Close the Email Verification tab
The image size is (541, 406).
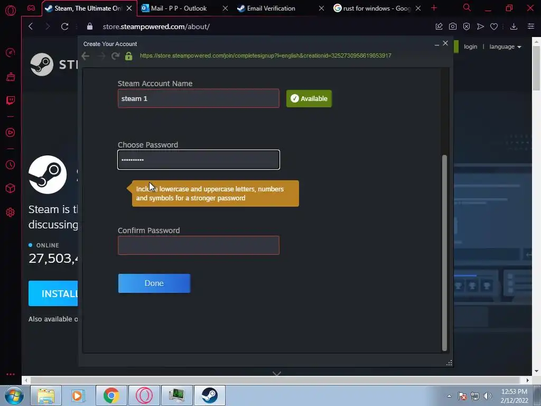click(321, 8)
